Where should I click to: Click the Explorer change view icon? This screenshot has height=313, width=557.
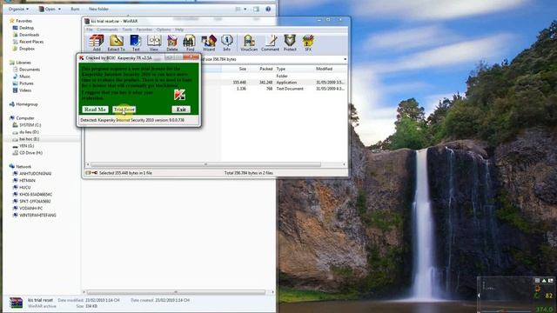coord(238,9)
